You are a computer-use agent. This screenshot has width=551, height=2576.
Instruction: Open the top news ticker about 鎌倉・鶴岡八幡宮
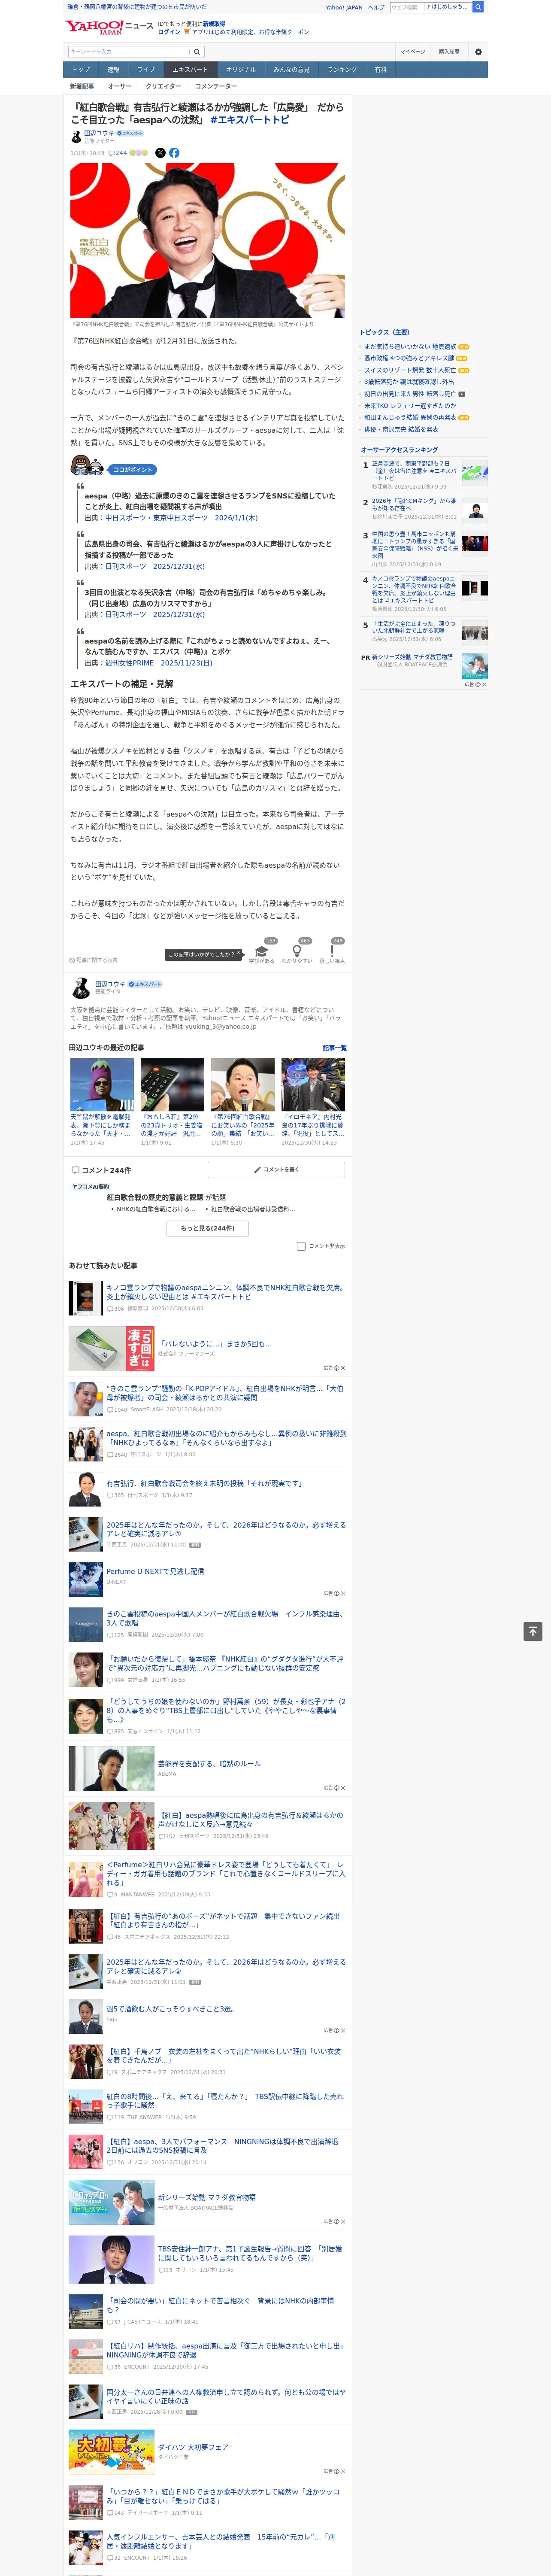coord(137,7)
